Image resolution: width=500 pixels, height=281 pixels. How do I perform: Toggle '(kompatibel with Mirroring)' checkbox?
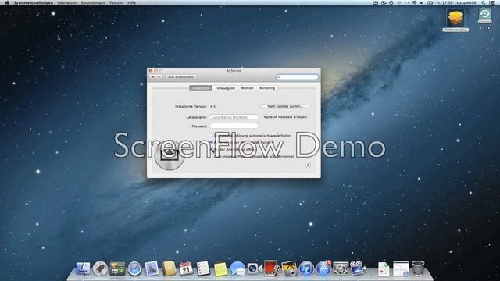212,156
